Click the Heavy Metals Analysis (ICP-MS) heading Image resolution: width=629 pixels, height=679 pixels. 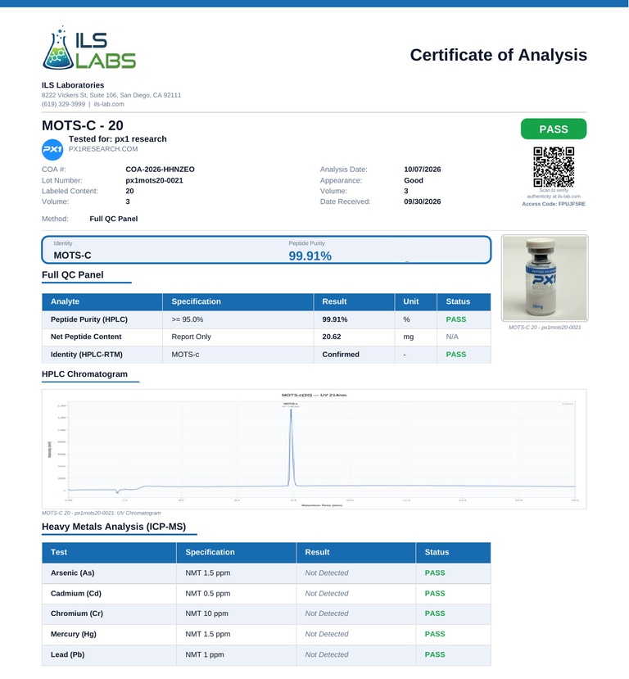click(114, 527)
